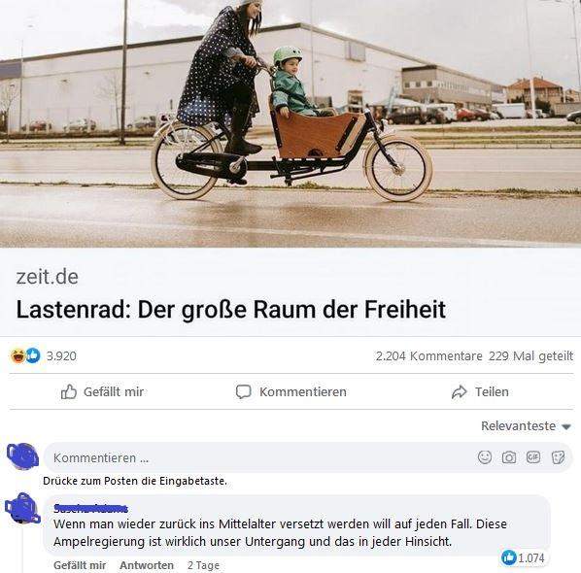Click the thumbs-up icon showing 1.074 likes
The image size is (581, 573).
(509, 557)
